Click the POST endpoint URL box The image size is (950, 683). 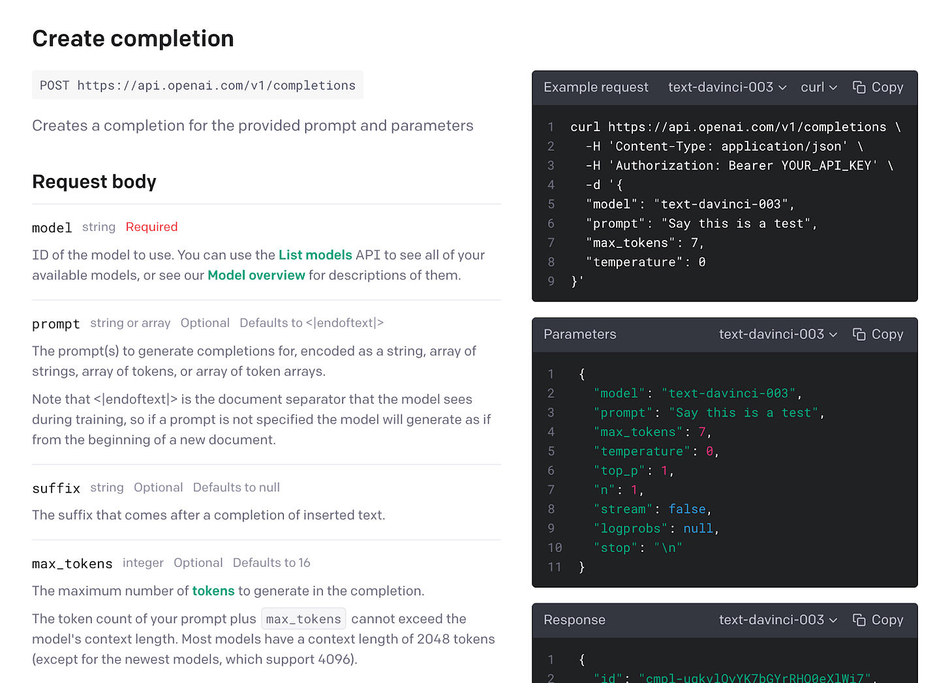pyautogui.click(x=198, y=85)
